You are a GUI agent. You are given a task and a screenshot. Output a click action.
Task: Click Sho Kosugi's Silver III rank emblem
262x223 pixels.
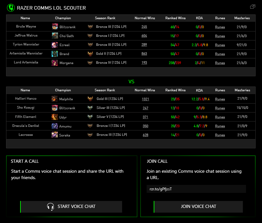click(90, 108)
